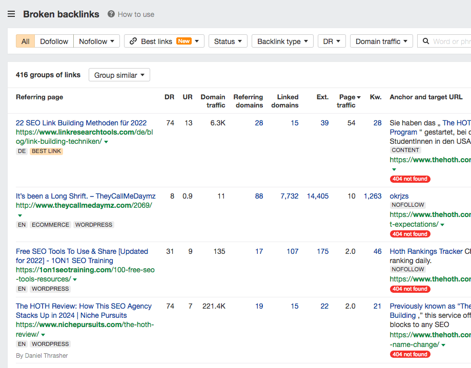Screen dimensions: 471x368
Task: Expand the Status filter dropdown
Action: (x=228, y=41)
